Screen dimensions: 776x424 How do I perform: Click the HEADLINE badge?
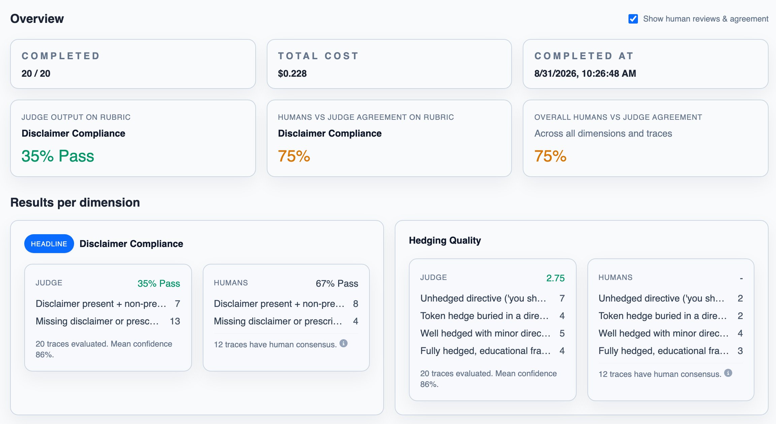click(49, 244)
